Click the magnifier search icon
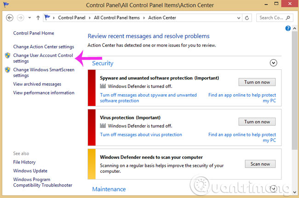Image resolution: width=299 pixels, height=198 pixels. pos(288,18)
